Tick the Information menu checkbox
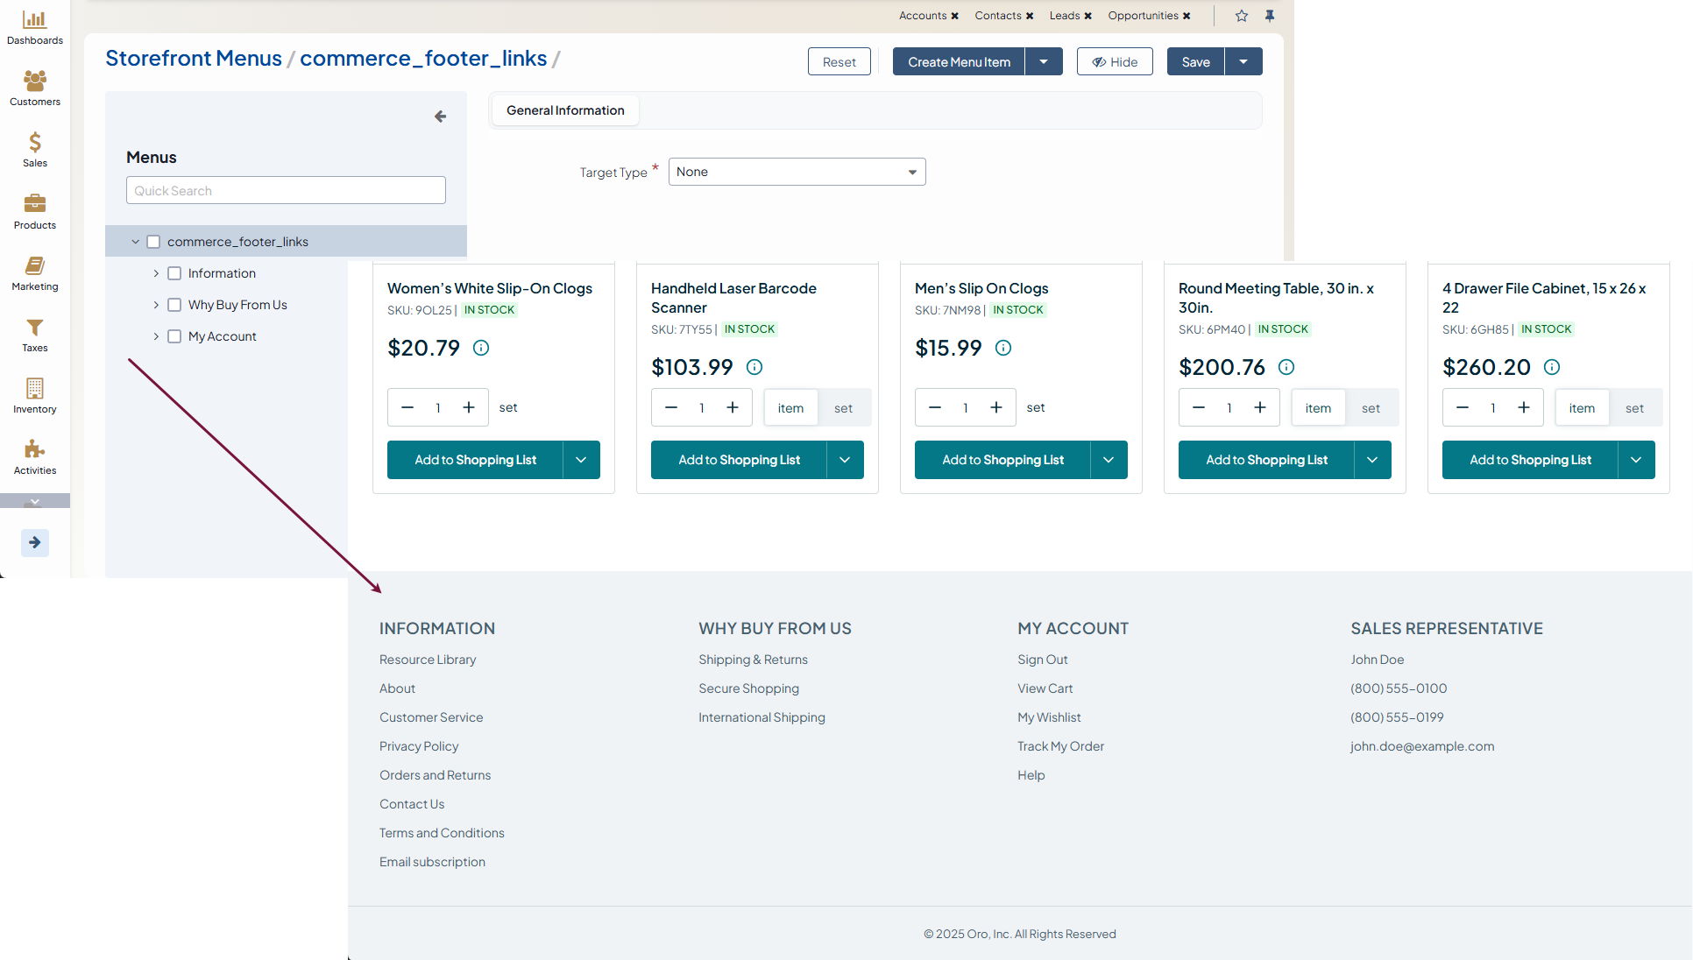1693x960 pixels. click(x=174, y=273)
